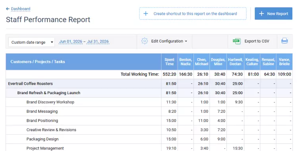Click 11:30 spent on Brand Discovery Workshop
The image size is (298, 151).
171,102
